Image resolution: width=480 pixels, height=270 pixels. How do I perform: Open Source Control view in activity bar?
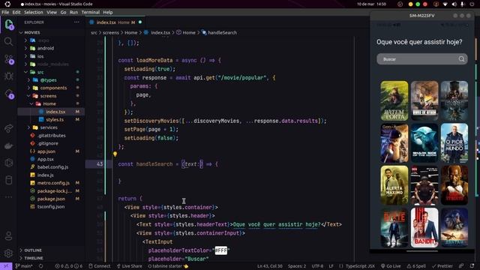coord(8,59)
